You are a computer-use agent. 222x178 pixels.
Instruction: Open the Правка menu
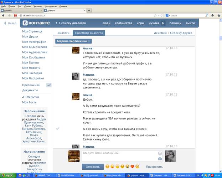tap(12, 6)
